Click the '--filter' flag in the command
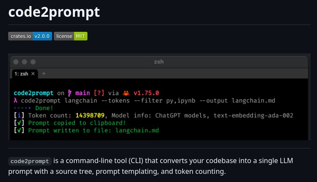 pos(148,101)
